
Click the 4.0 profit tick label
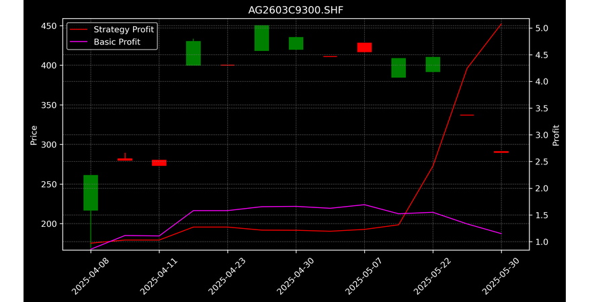(541, 82)
